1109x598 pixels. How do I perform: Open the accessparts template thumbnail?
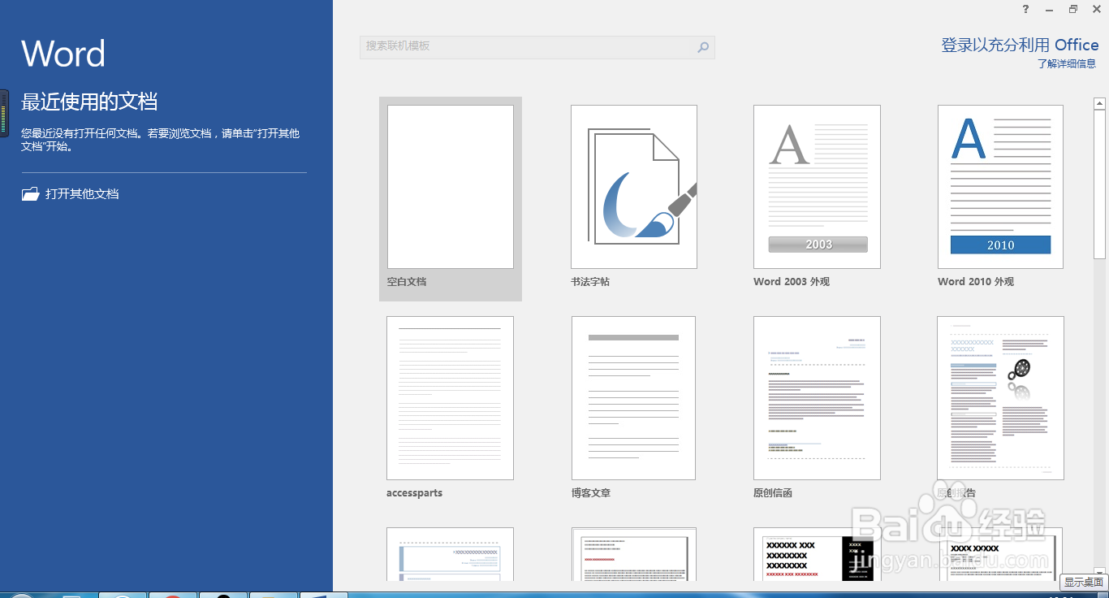click(x=450, y=398)
